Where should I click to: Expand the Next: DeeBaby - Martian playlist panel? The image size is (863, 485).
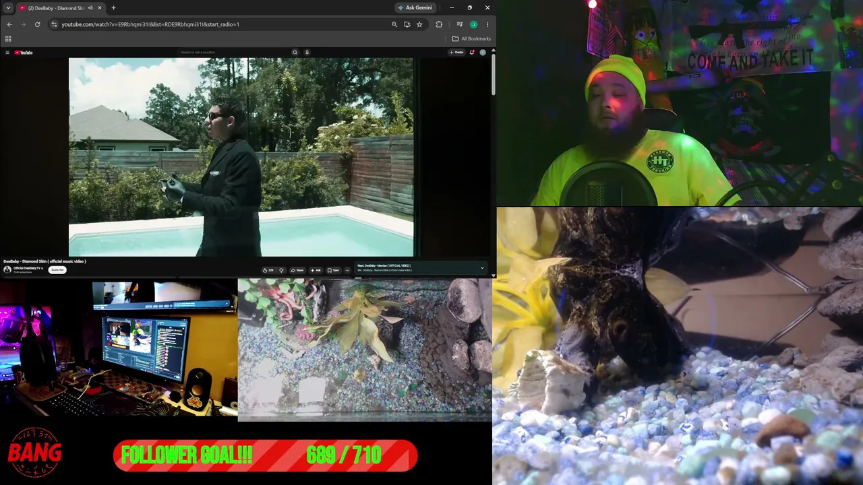point(482,268)
